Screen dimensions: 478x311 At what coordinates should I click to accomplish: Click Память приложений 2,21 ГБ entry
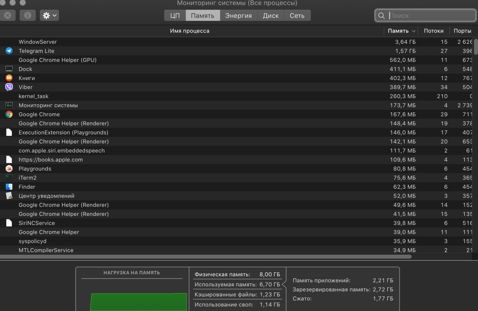pos(343,280)
